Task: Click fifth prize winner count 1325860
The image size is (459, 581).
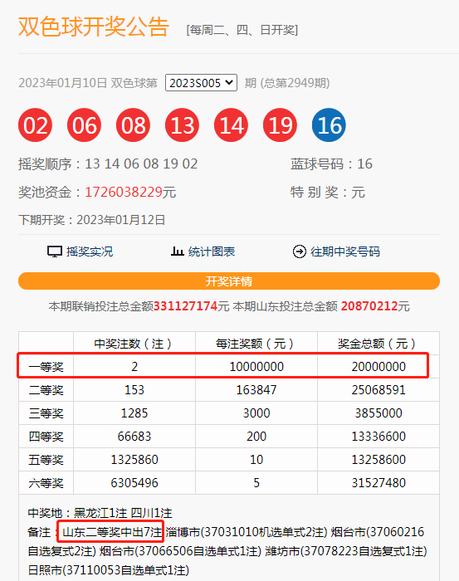Action: point(134,460)
